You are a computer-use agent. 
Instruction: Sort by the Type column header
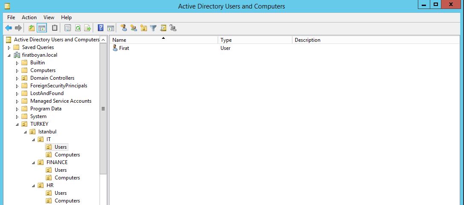[x=255, y=40]
